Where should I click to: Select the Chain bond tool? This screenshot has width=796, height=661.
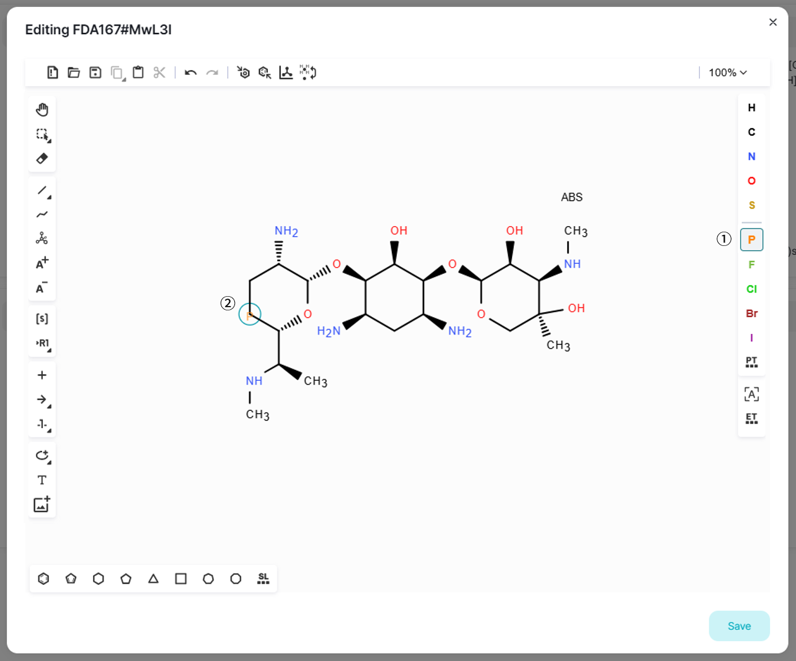pyautogui.click(x=42, y=214)
